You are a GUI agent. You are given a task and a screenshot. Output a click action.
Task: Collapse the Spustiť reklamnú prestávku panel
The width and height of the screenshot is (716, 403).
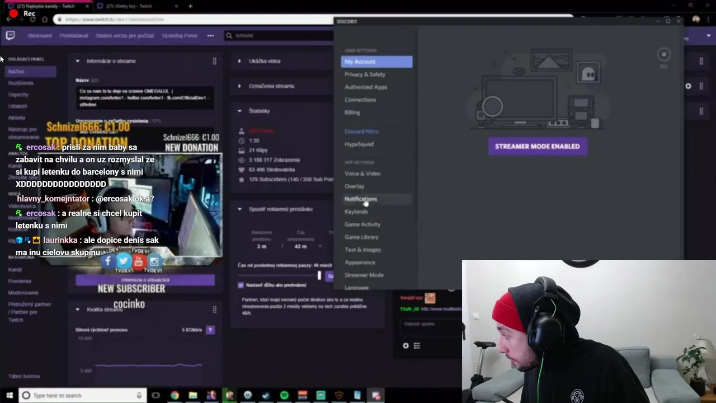(x=239, y=209)
